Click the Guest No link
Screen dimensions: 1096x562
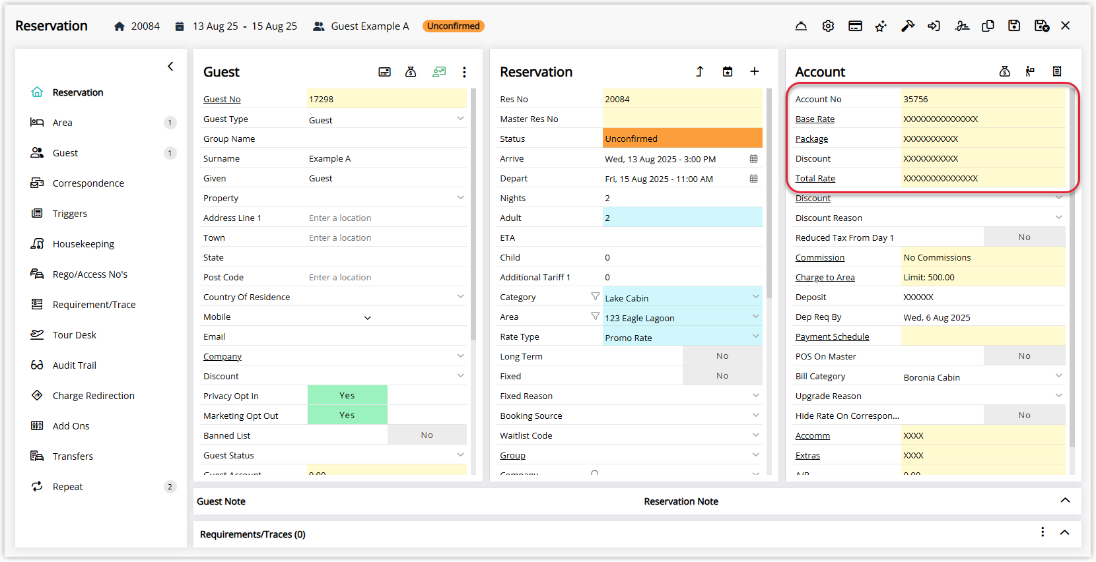(222, 100)
